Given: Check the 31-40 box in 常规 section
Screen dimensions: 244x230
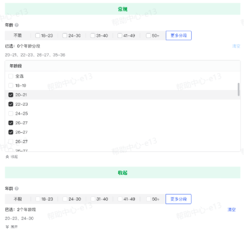Looking at the screenshot, I should (92, 35).
